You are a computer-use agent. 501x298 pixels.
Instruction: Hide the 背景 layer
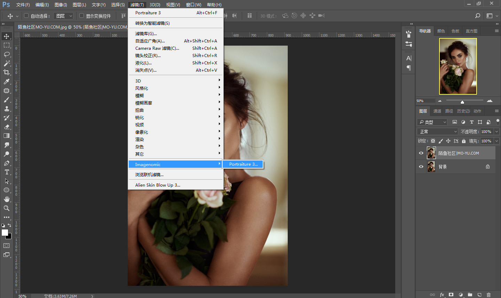(x=421, y=167)
